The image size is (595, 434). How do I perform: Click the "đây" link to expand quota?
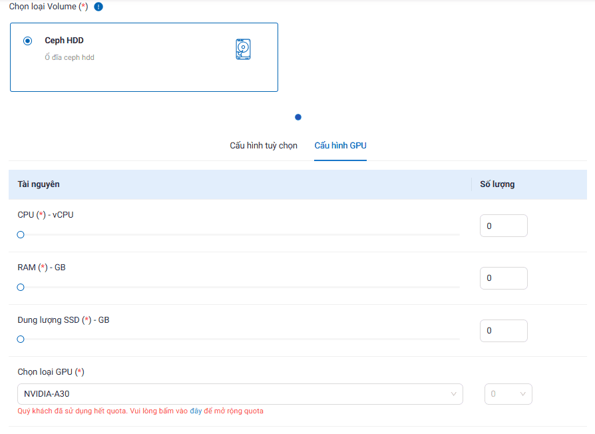[196, 411]
